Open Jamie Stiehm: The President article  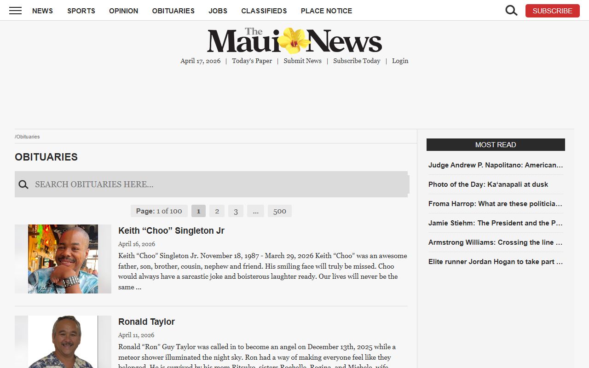[x=496, y=223]
